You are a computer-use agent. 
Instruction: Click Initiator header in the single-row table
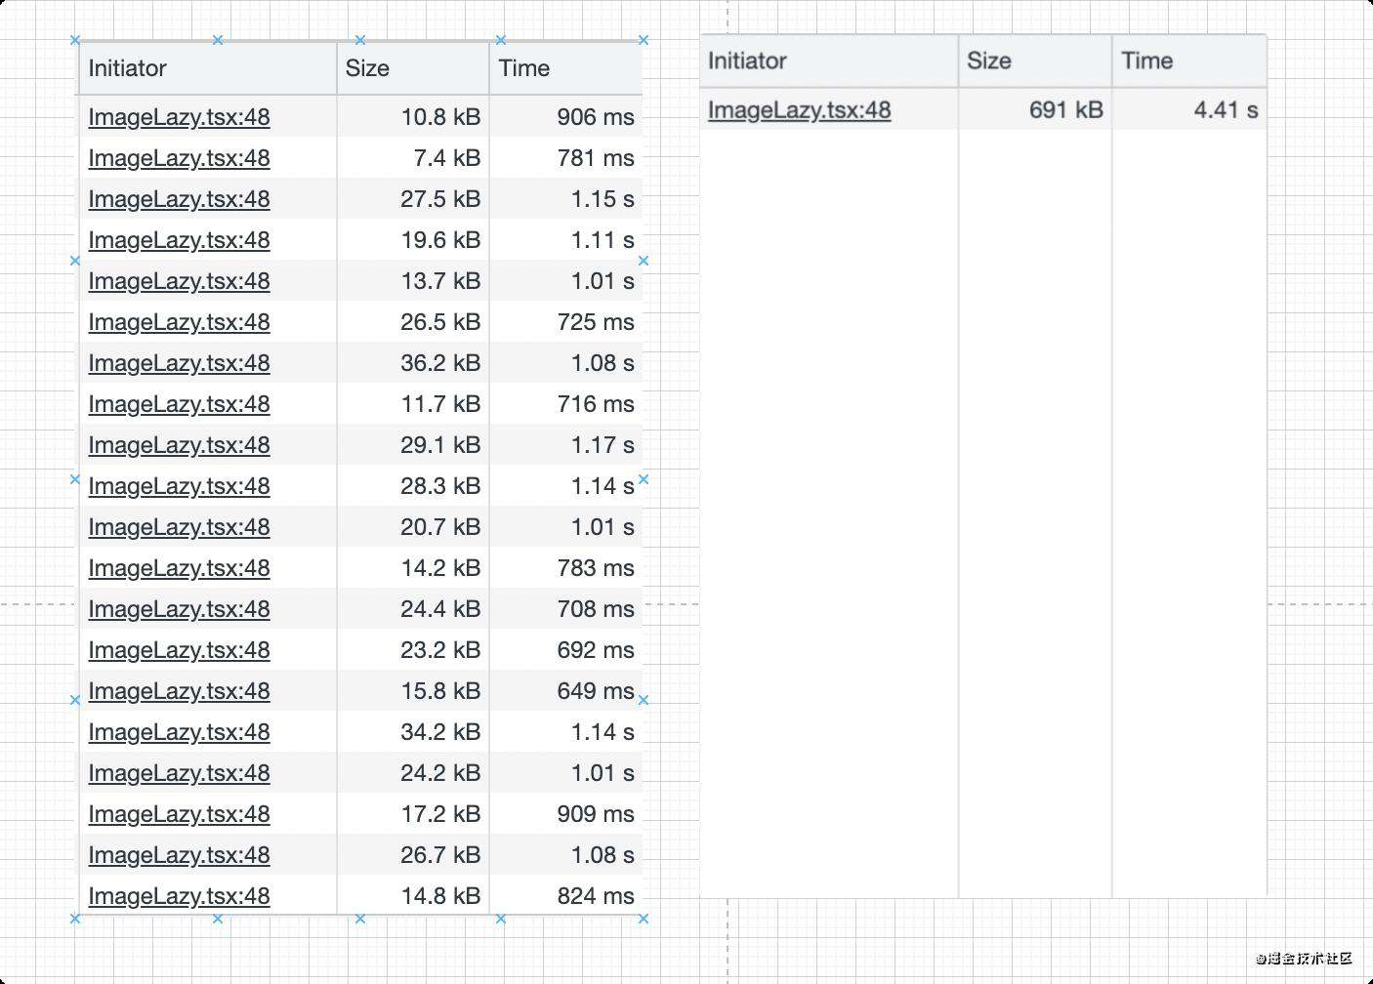[829, 61]
